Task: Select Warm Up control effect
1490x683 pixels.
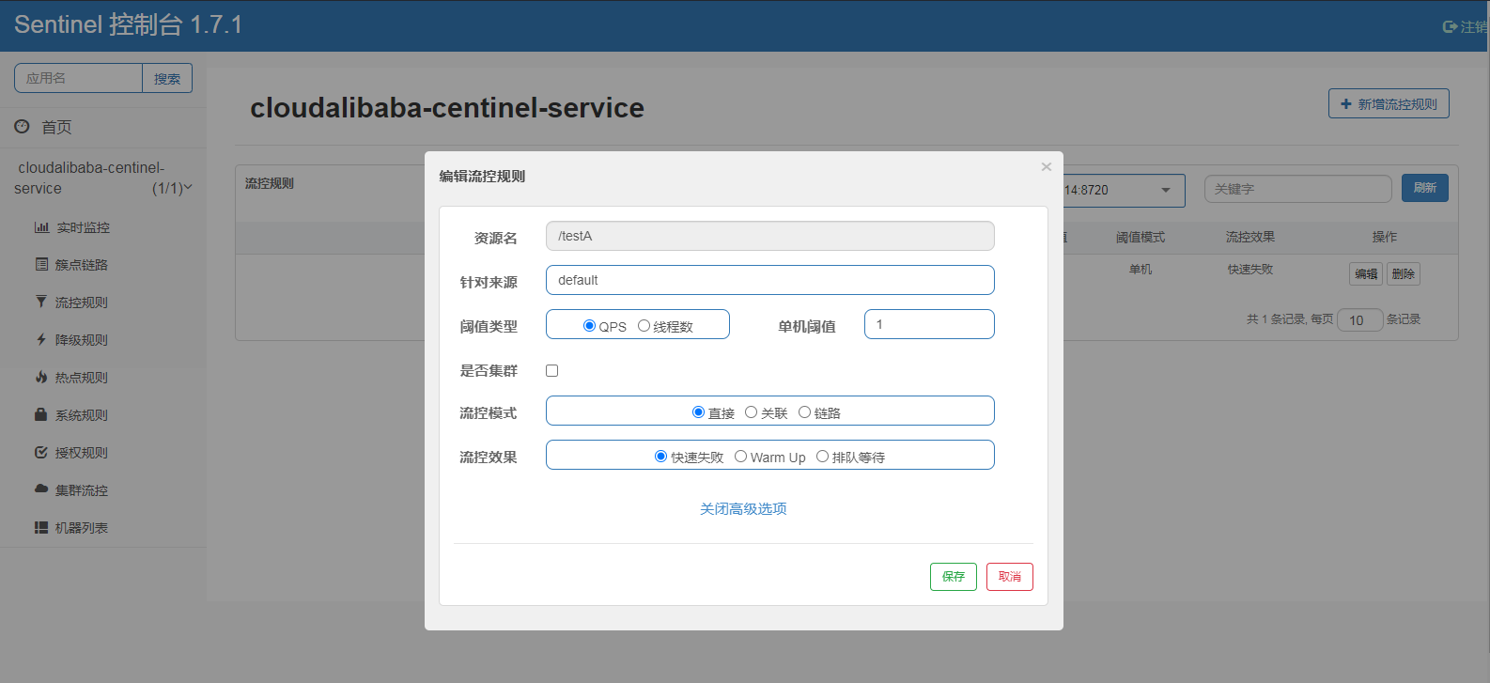Action: (x=740, y=457)
